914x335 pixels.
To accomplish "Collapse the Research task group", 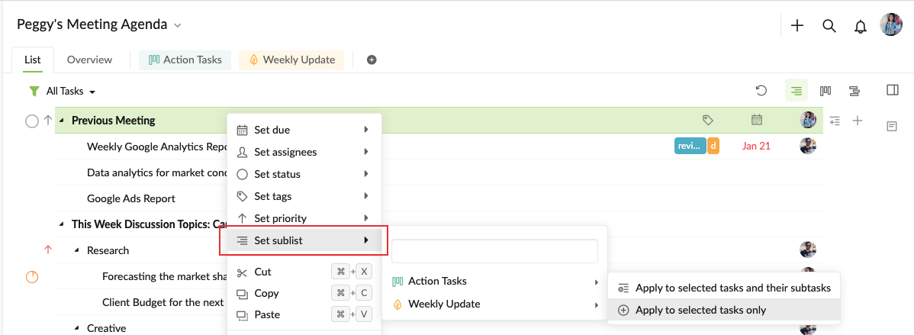I will [76, 250].
